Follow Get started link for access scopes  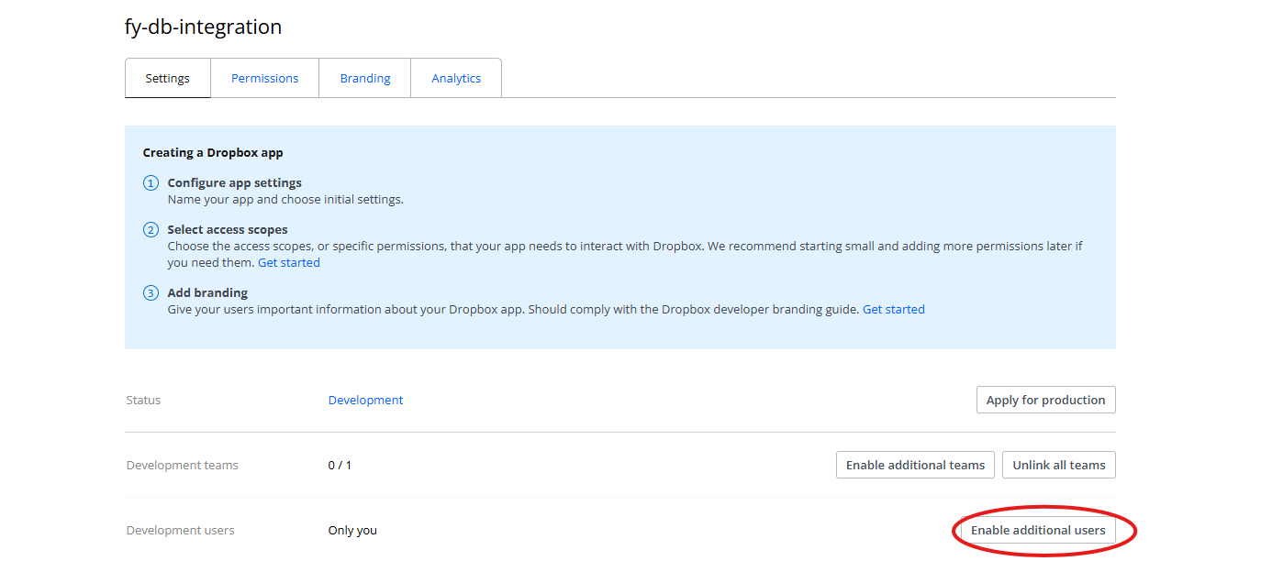[289, 262]
